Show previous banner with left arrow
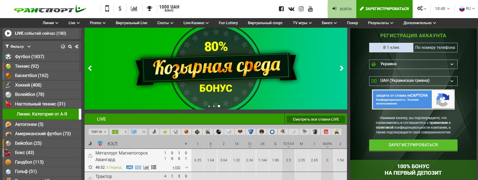478x180 pixels. (90, 68)
